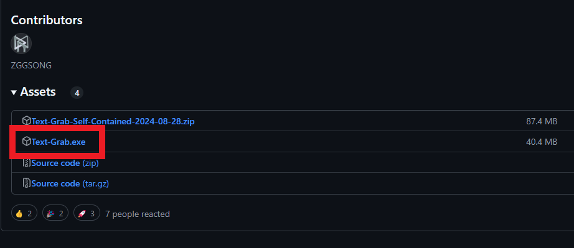Open the "7 people reacted" summary

tap(138, 214)
